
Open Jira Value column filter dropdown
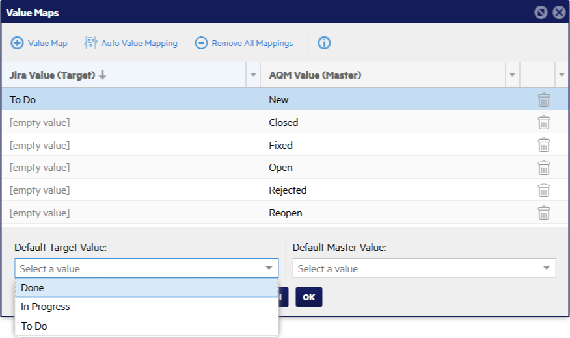click(x=253, y=75)
